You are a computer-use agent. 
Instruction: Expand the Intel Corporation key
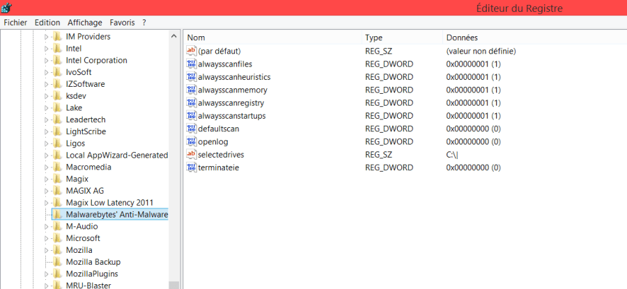coord(47,60)
